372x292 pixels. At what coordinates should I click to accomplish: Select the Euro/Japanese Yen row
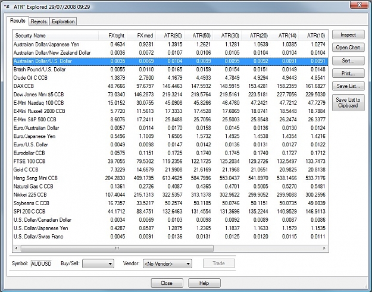(170, 136)
